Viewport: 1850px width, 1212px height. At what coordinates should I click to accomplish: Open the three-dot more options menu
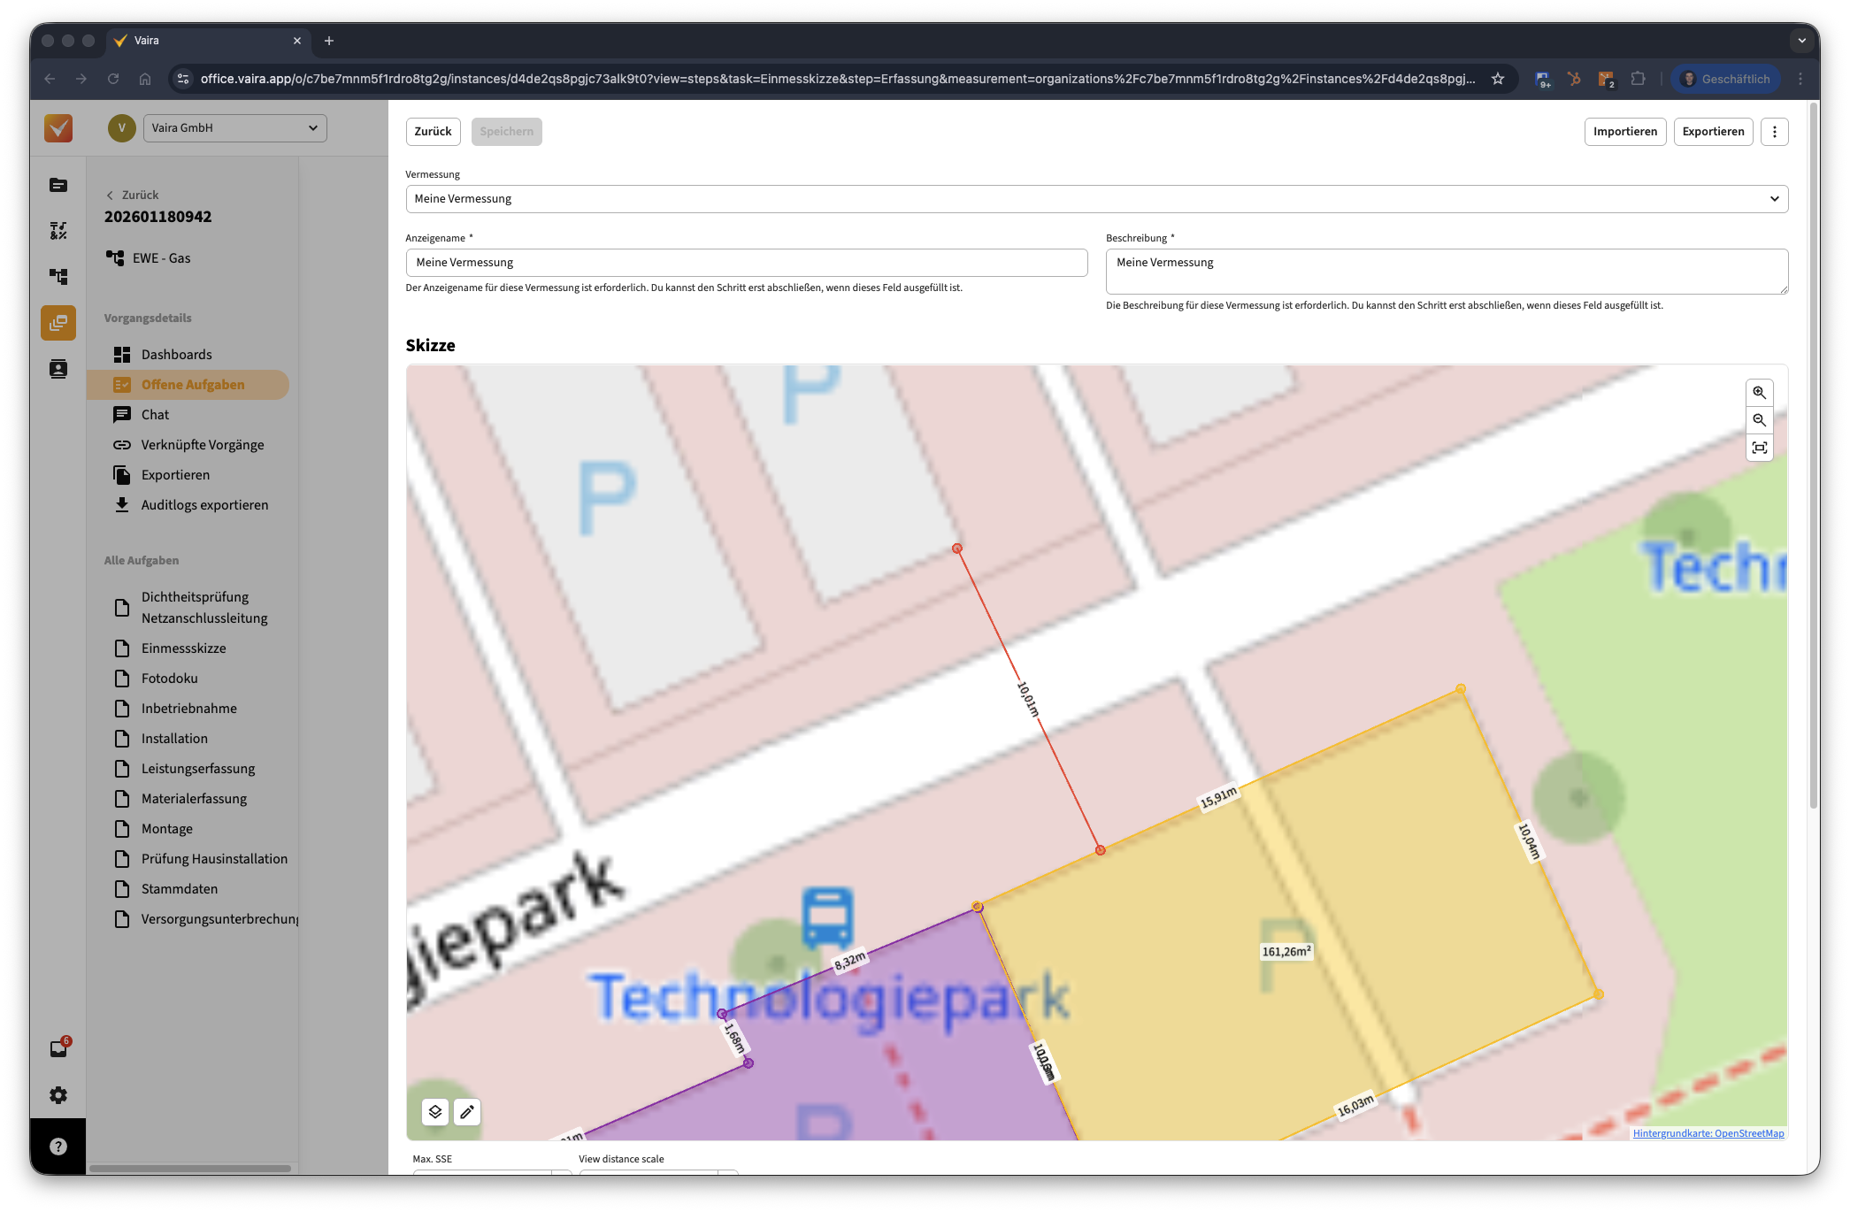click(x=1774, y=132)
